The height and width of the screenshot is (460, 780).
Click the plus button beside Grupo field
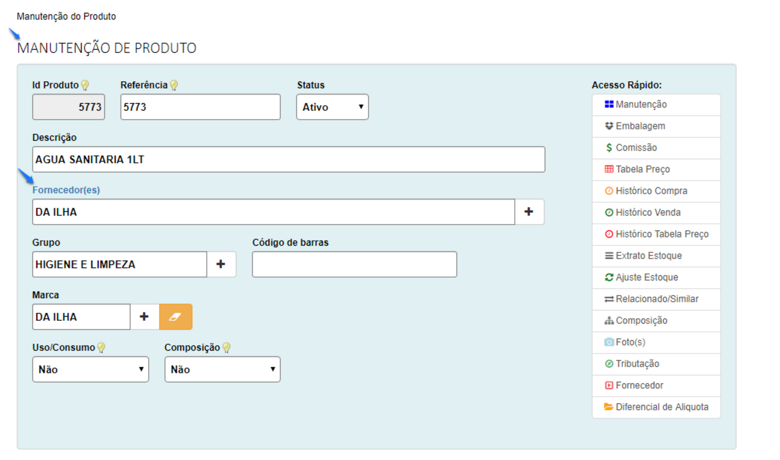click(x=221, y=264)
